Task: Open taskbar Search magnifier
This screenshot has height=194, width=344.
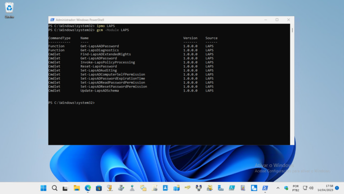Action: point(55,188)
